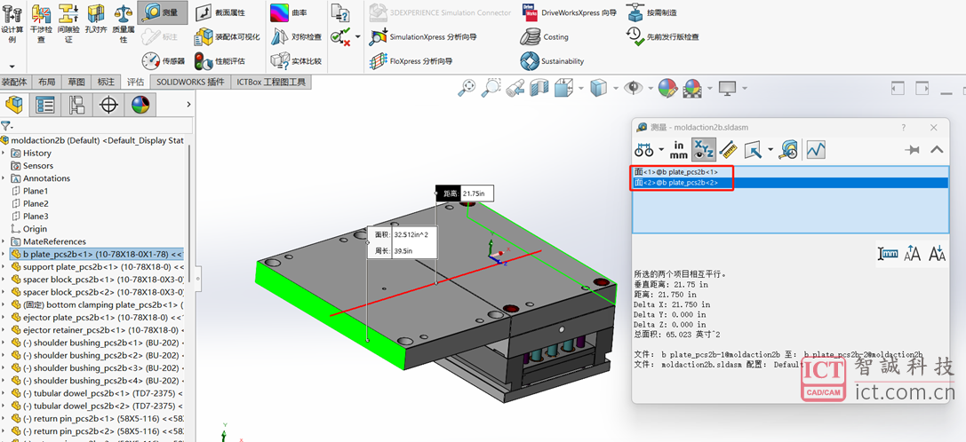
Task: Switch to the 装配体 tab
Action: [x=15, y=82]
